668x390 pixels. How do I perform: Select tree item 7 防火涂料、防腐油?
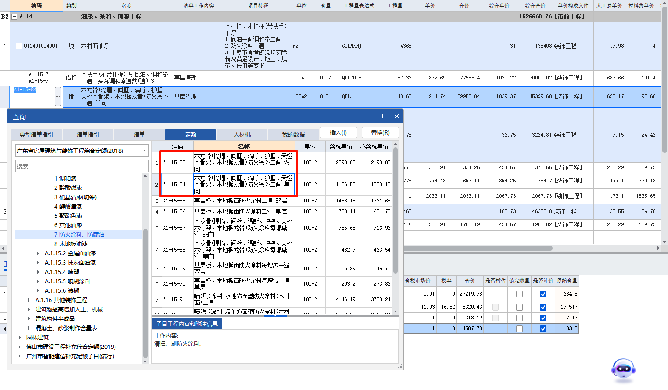[79, 235]
